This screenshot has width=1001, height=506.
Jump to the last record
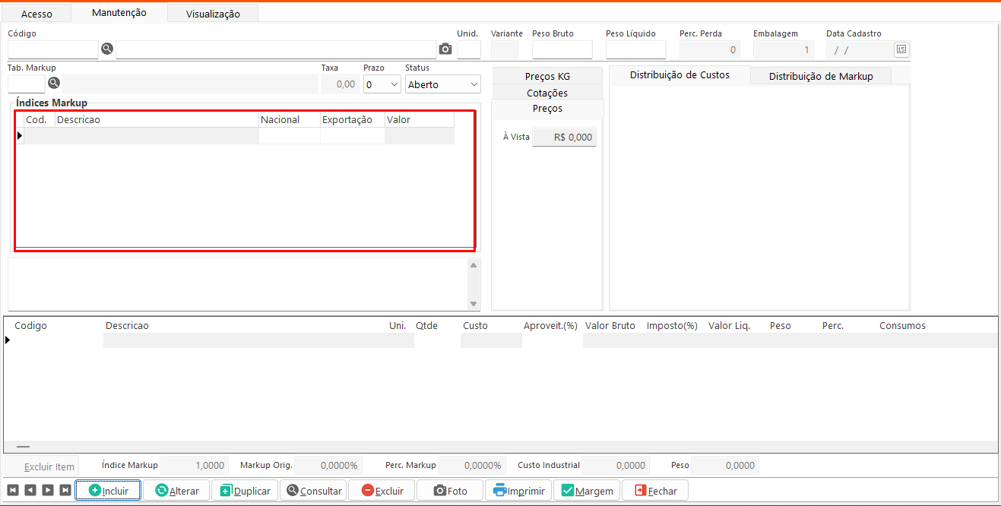(x=65, y=490)
